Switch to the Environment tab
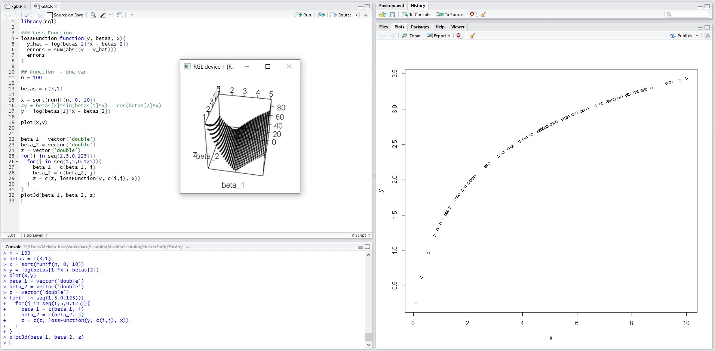 click(392, 6)
